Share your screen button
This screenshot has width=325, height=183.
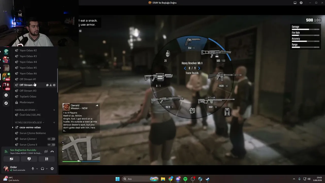point(29,159)
